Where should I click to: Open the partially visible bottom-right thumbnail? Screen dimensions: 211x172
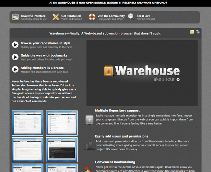(x=62, y=168)
